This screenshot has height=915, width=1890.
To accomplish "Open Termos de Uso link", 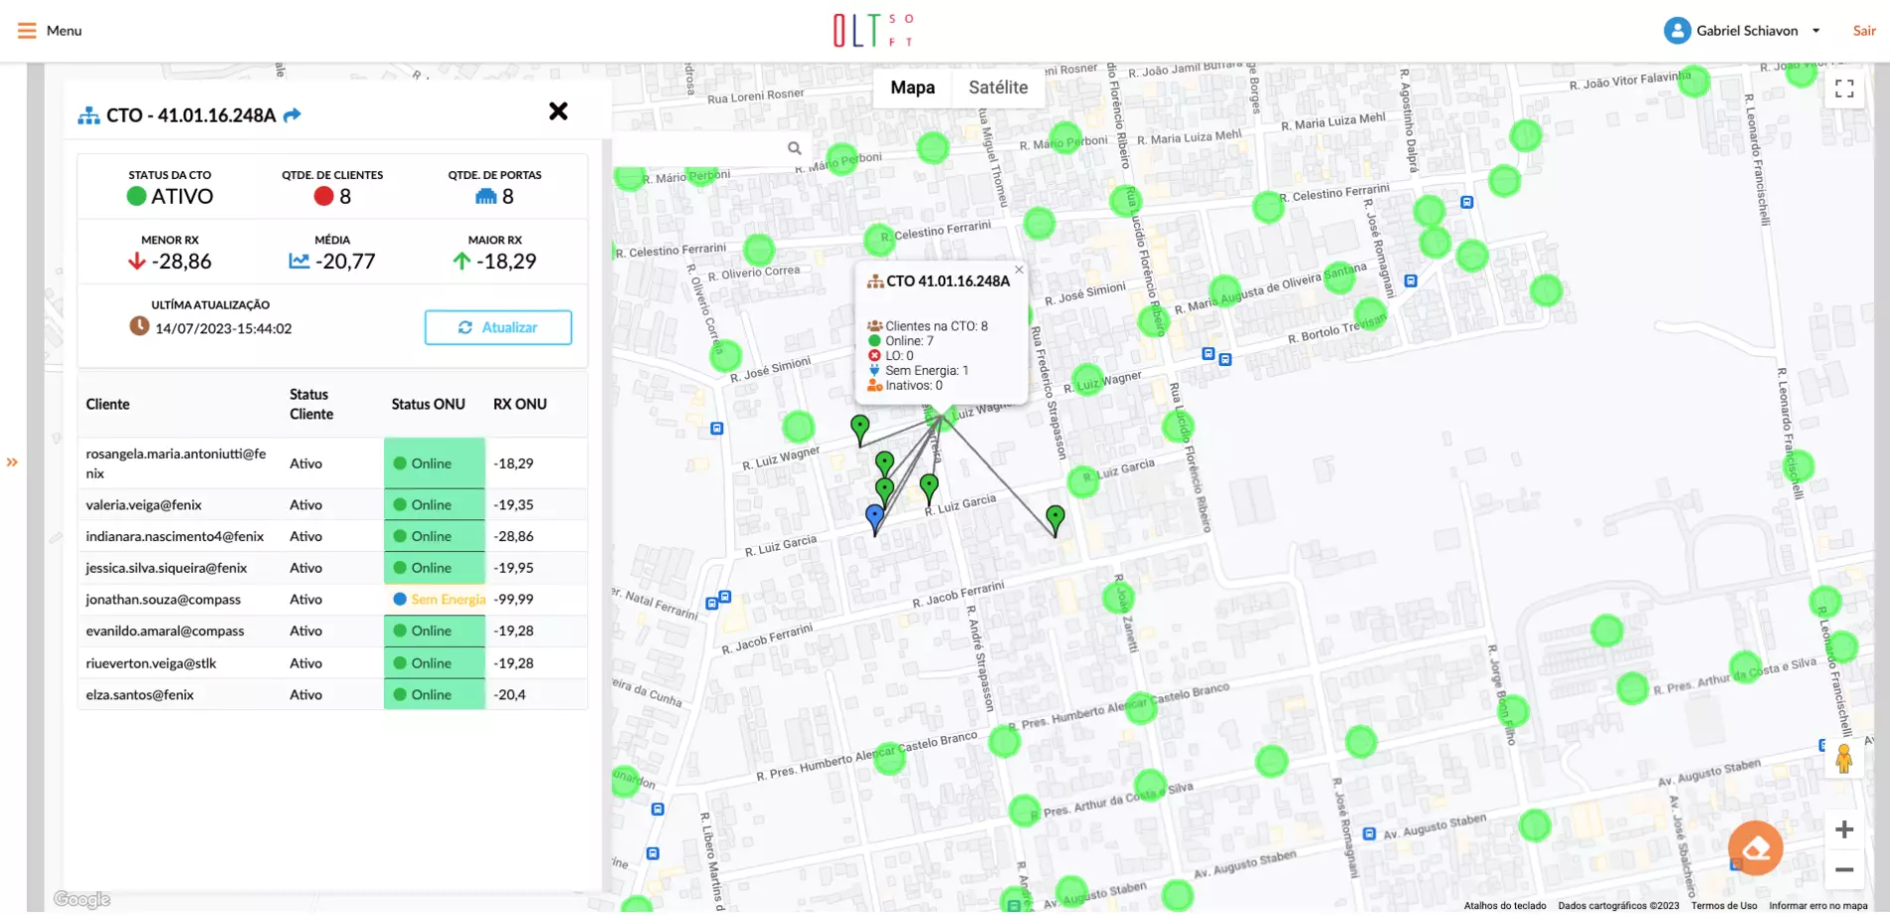I will point(1724,906).
